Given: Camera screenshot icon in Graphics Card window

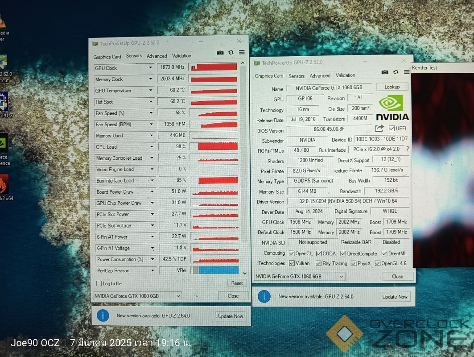Looking at the screenshot, I should pos(385,72).
